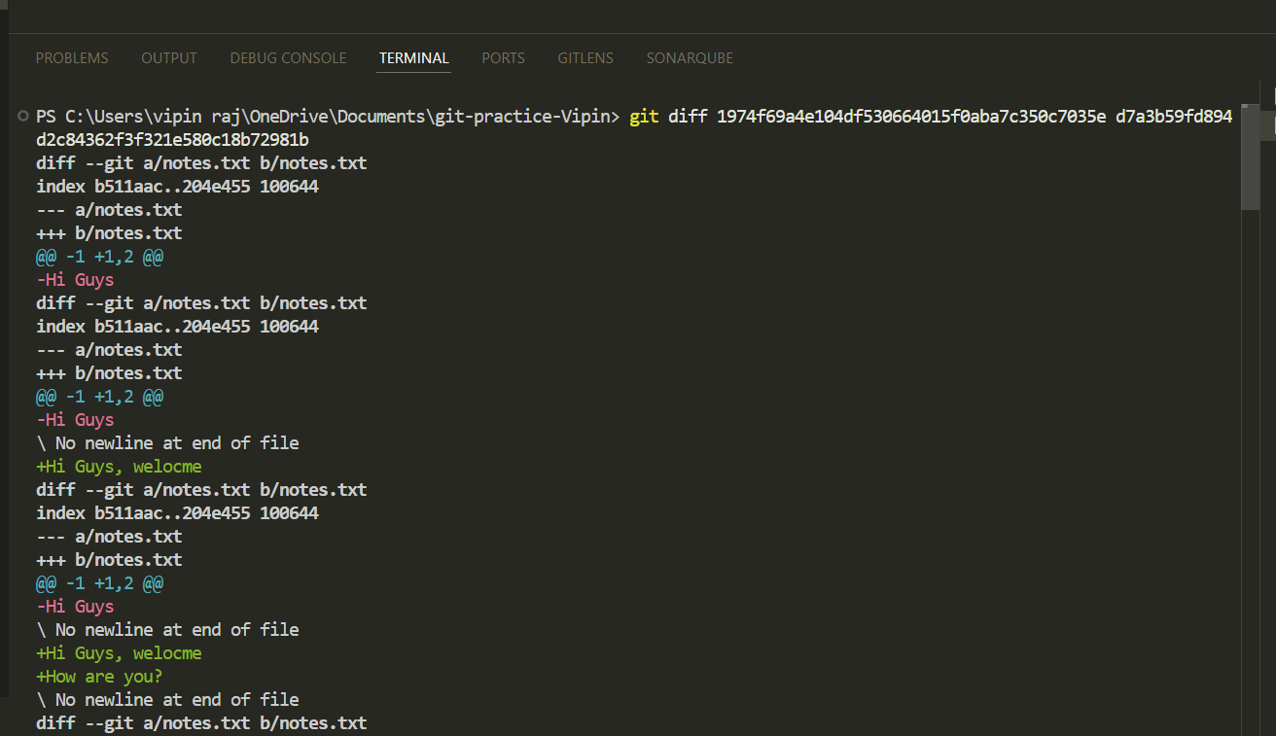Image resolution: width=1276 pixels, height=736 pixels.
Task: Click the commit hash starting with d7a3b59fd894
Action: (1174, 116)
